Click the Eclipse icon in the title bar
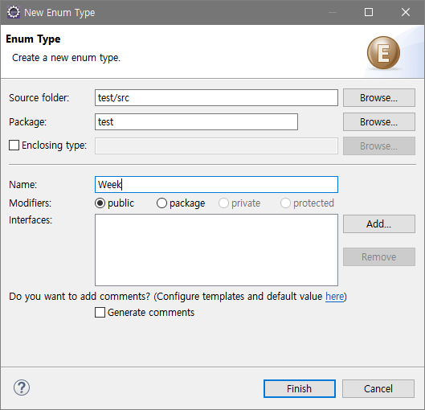Image resolution: width=425 pixels, height=410 pixels. click(14, 13)
